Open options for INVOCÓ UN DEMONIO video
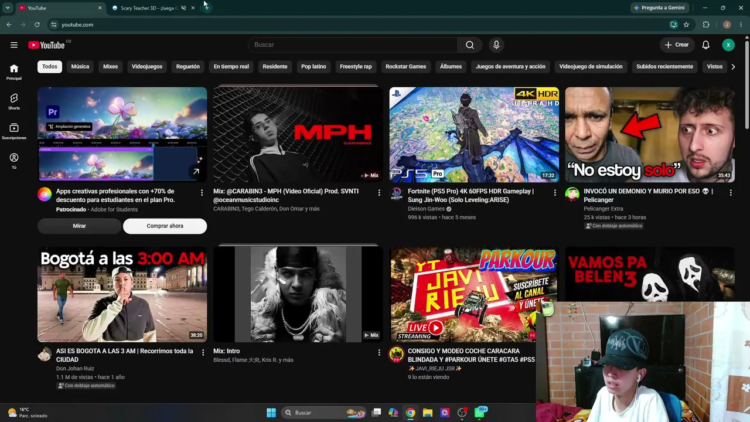750x422 pixels. (731, 192)
